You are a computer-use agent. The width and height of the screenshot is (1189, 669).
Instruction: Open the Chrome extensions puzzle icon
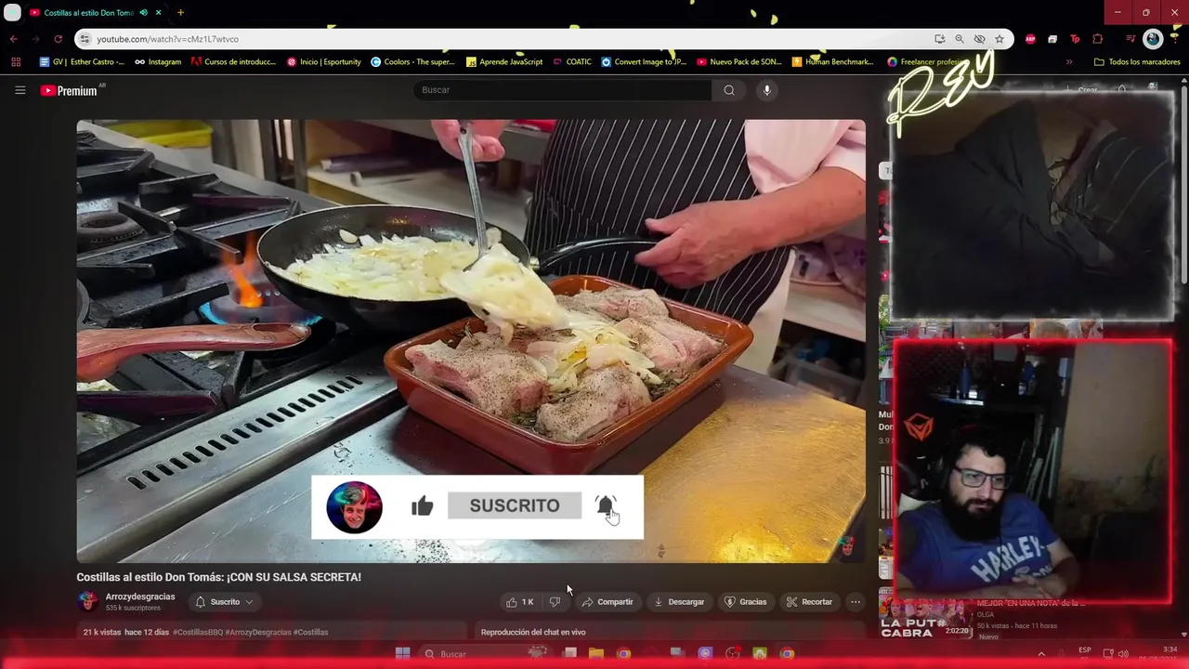click(x=1097, y=39)
